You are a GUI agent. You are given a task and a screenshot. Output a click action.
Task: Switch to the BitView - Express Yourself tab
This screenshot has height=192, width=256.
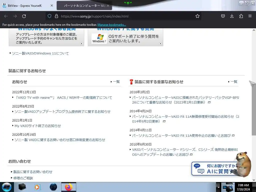click(28, 5)
